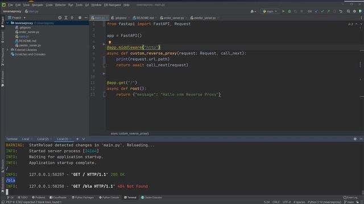Image resolution: width=364 pixels, height=204 pixels.
Task: Switch to first Local terminal tab
Action: point(26,139)
